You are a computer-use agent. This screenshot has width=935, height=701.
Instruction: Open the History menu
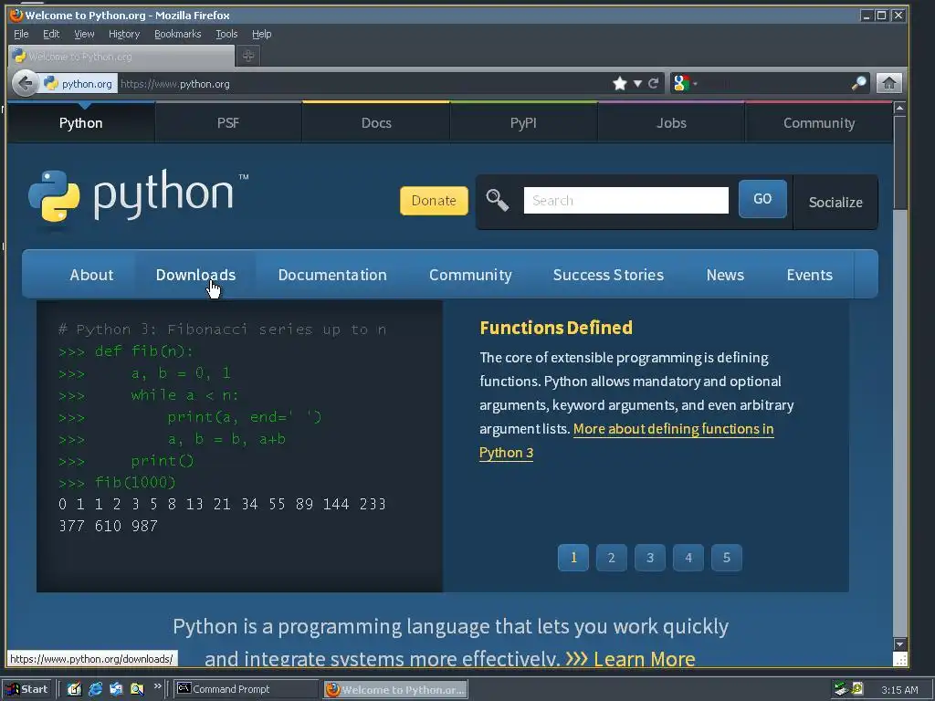click(x=124, y=34)
